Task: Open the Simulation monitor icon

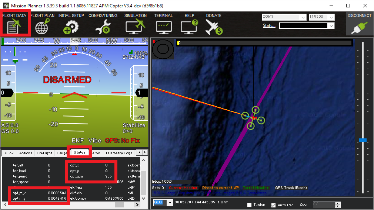Action: pyautogui.click(x=135, y=27)
